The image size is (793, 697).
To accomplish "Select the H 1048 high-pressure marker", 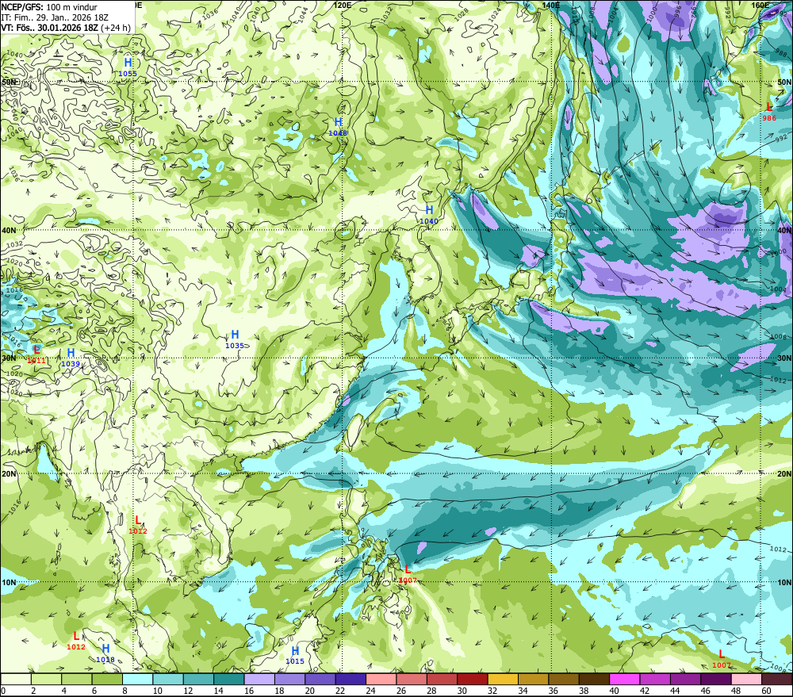I will (x=338, y=126).
